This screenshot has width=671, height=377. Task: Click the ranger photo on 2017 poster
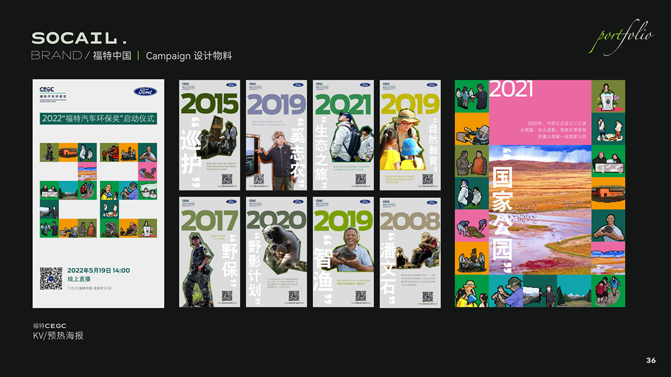tap(199, 270)
